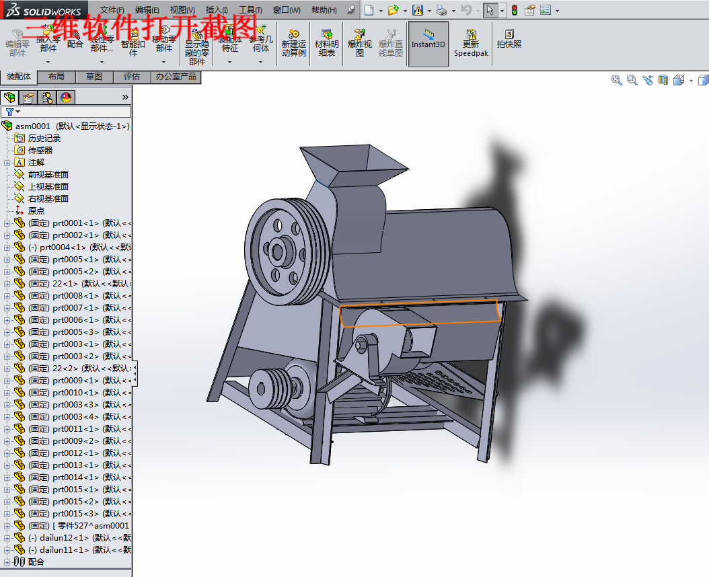The image size is (709, 577).
Task: Select the PropertyManager tab icon
Action: click(28, 98)
